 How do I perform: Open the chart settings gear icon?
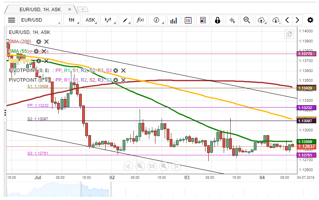310,20
